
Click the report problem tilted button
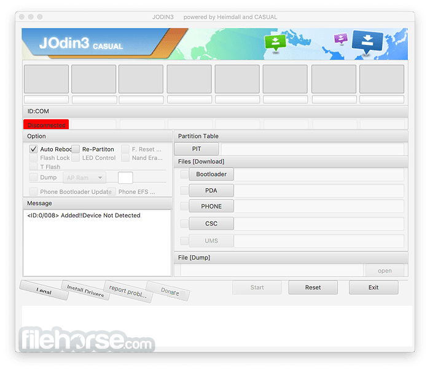point(128,292)
